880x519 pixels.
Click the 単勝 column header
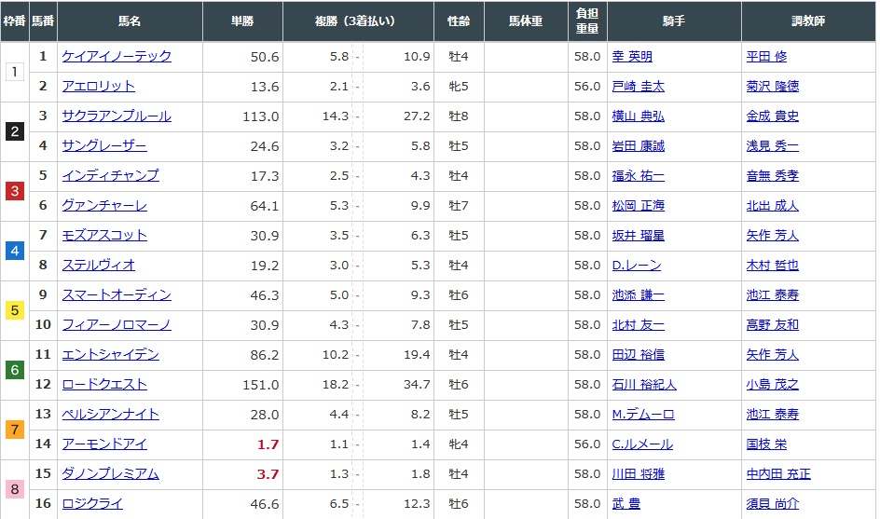point(242,20)
